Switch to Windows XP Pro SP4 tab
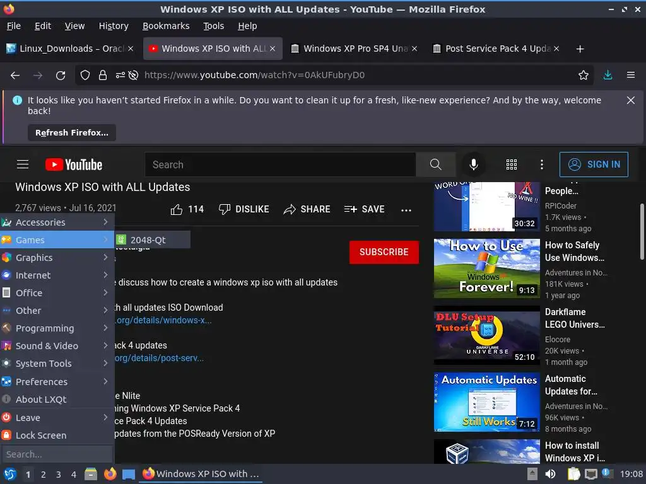The width and height of the screenshot is (646, 484). pos(353,49)
